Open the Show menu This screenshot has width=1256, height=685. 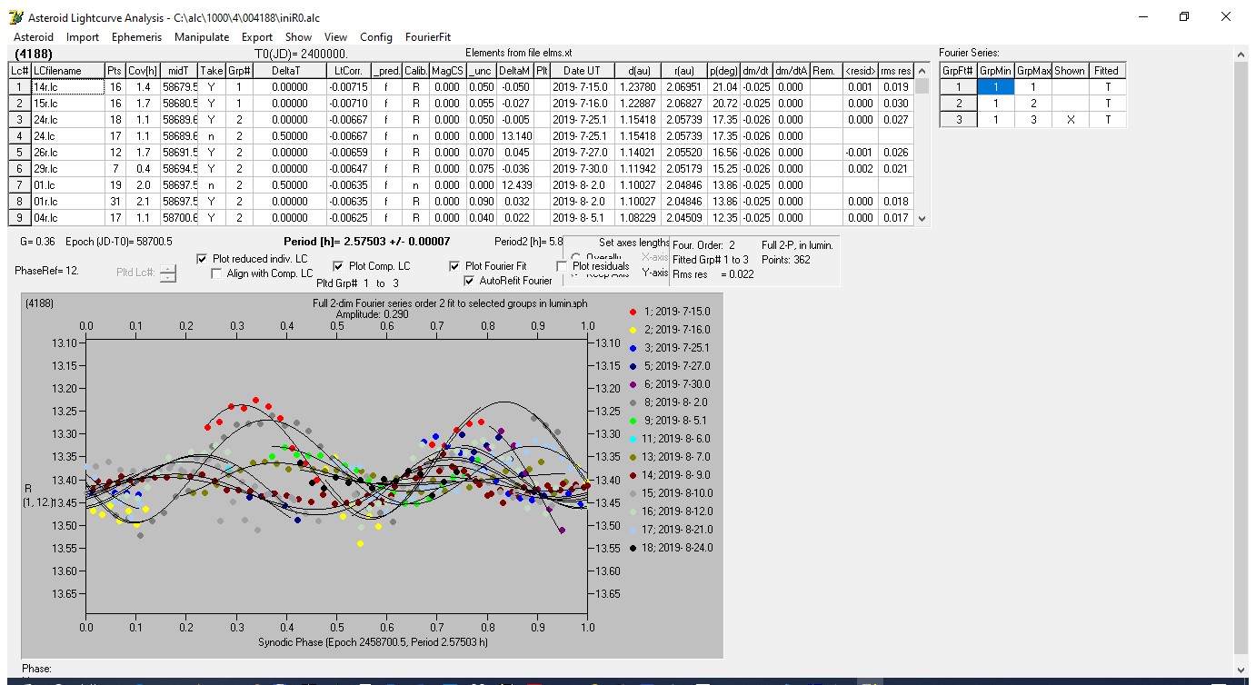298,37
